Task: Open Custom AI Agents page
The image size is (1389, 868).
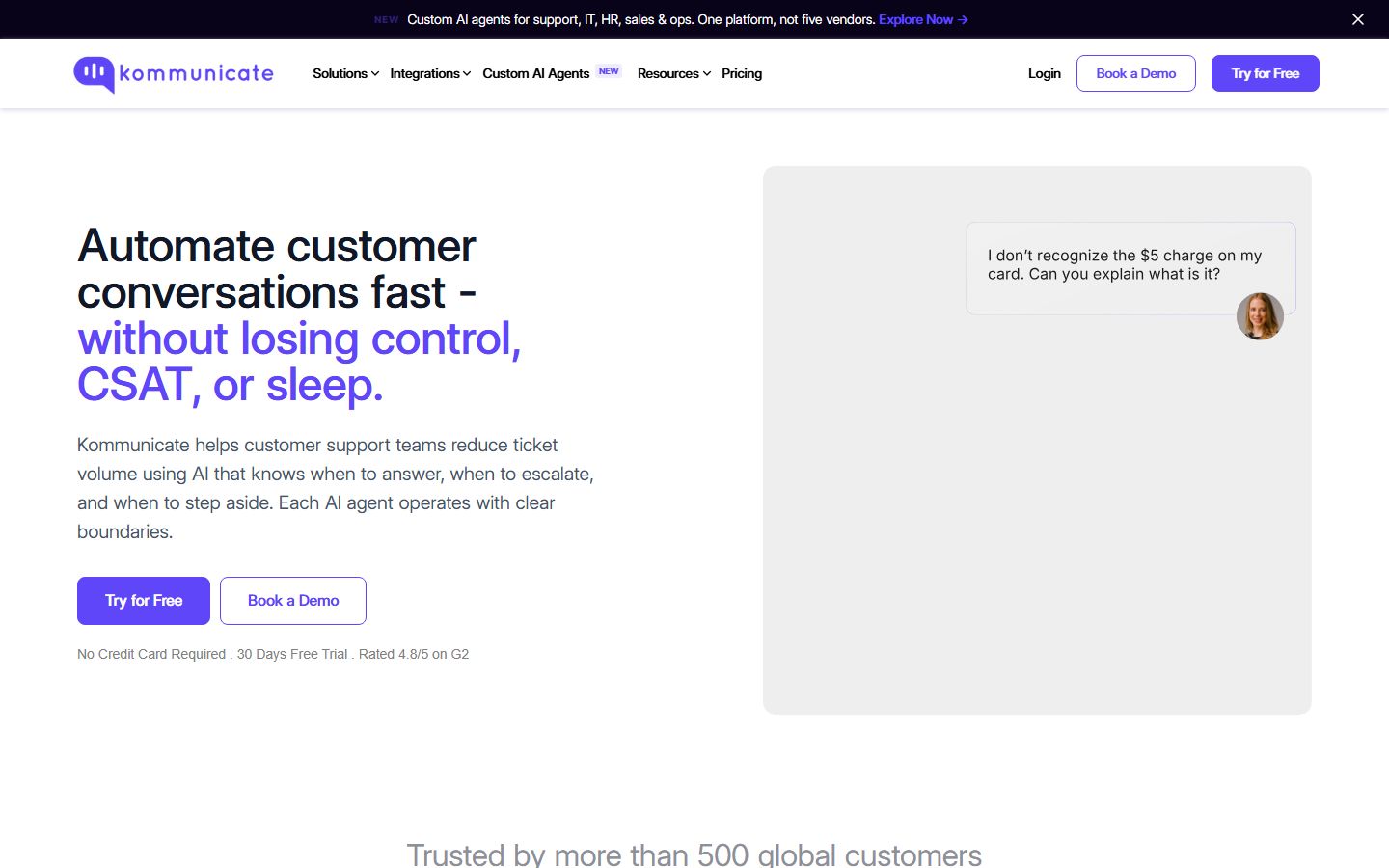Action: coord(535,73)
